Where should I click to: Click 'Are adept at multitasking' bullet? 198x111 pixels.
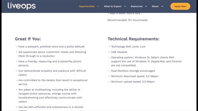pos(50,96)
